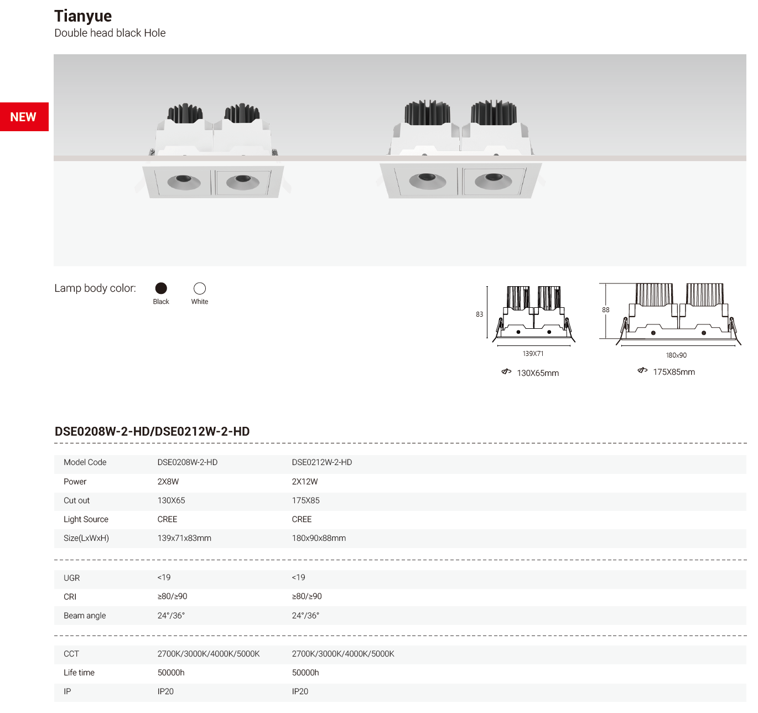Click the 130X65mm cut-out size text
This screenshot has height=713, width=758.
click(x=538, y=373)
